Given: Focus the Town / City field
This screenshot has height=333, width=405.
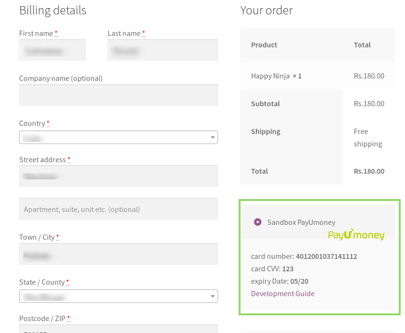Looking at the screenshot, I should click(x=118, y=254).
